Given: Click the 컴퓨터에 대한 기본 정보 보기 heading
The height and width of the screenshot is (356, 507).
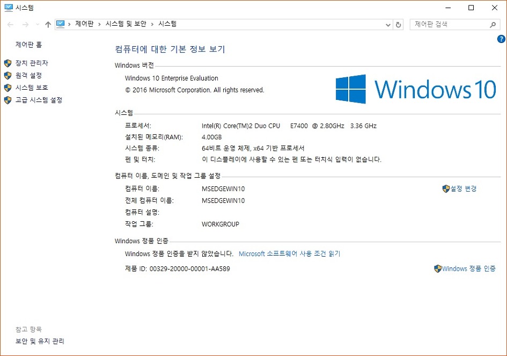Looking at the screenshot, I should [x=170, y=49].
